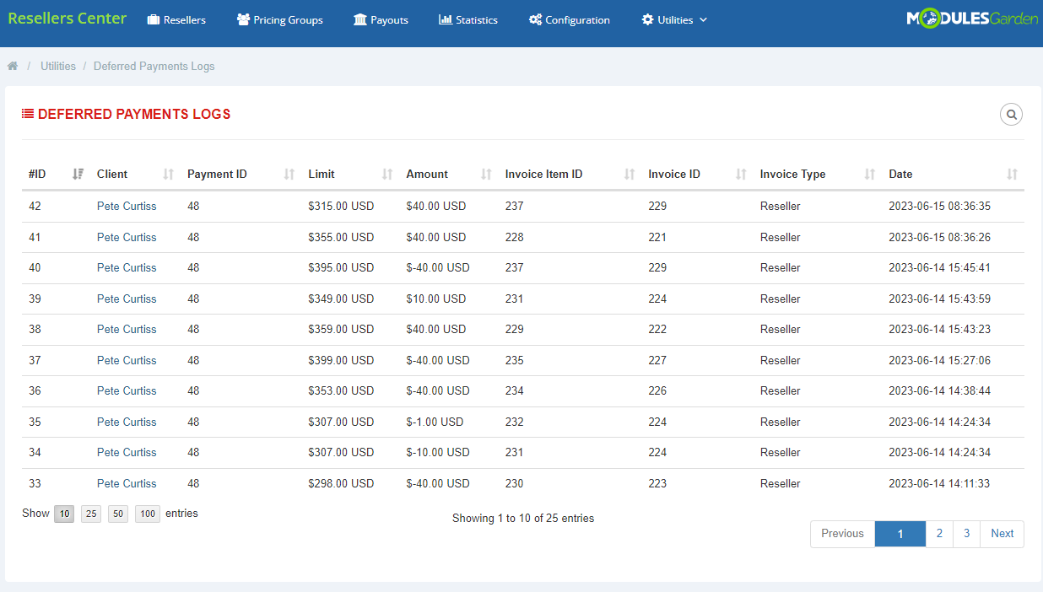Open the Configuration page
The height and width of the screenshot is (592, 1043).
pyautogui.click(x=570, y=19)
